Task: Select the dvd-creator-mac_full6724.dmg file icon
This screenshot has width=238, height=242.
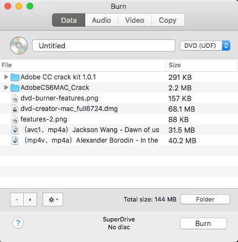Action: (15, 109)
